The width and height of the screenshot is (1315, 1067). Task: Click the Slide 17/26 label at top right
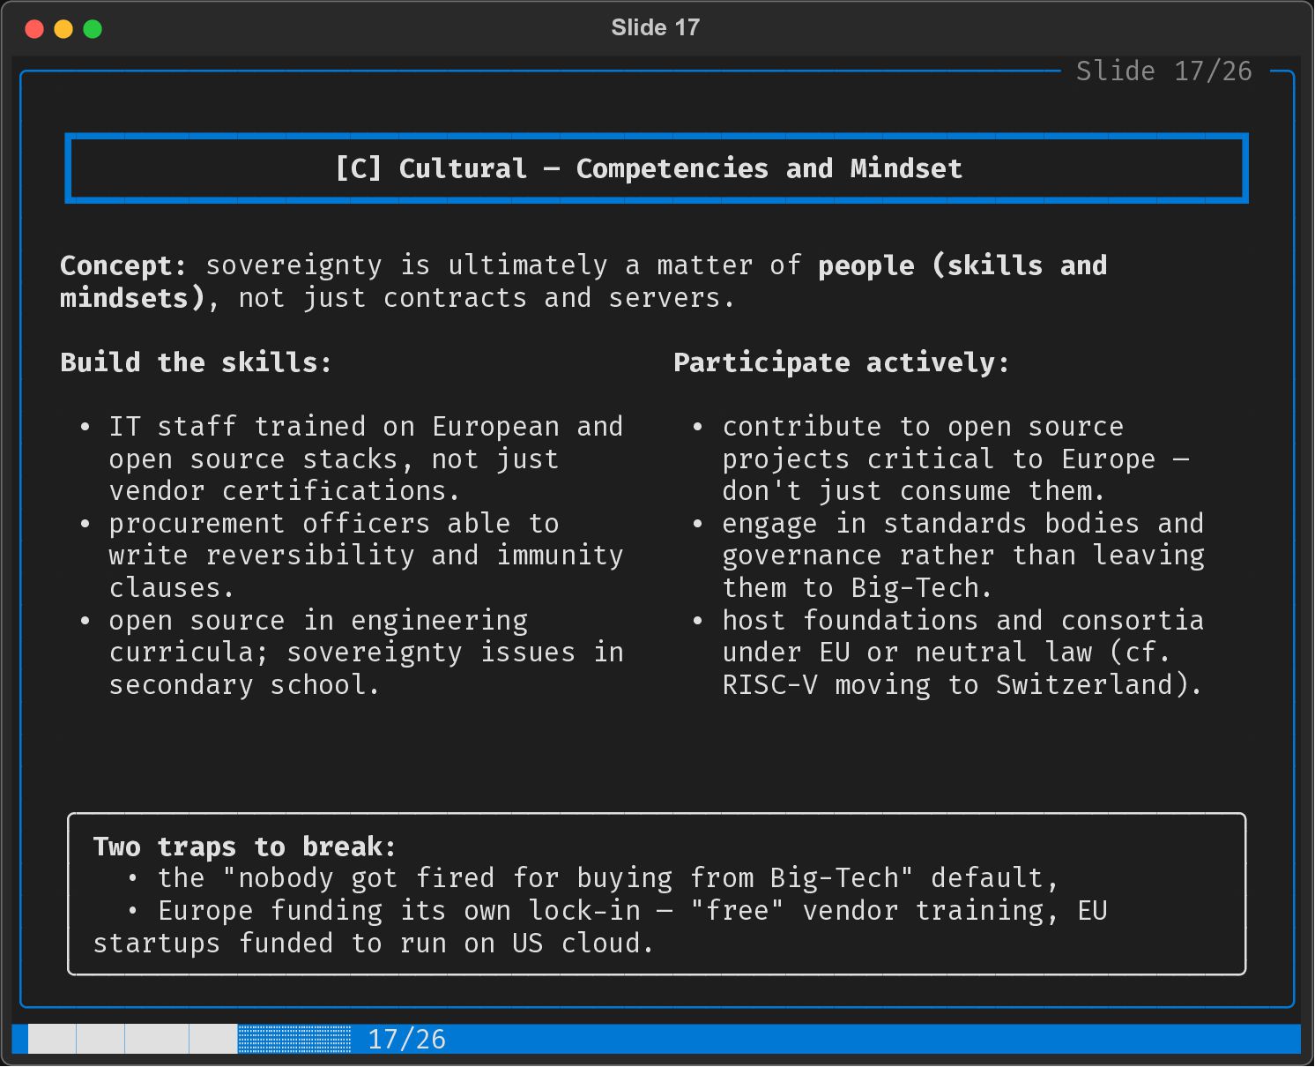point(1163,71)
